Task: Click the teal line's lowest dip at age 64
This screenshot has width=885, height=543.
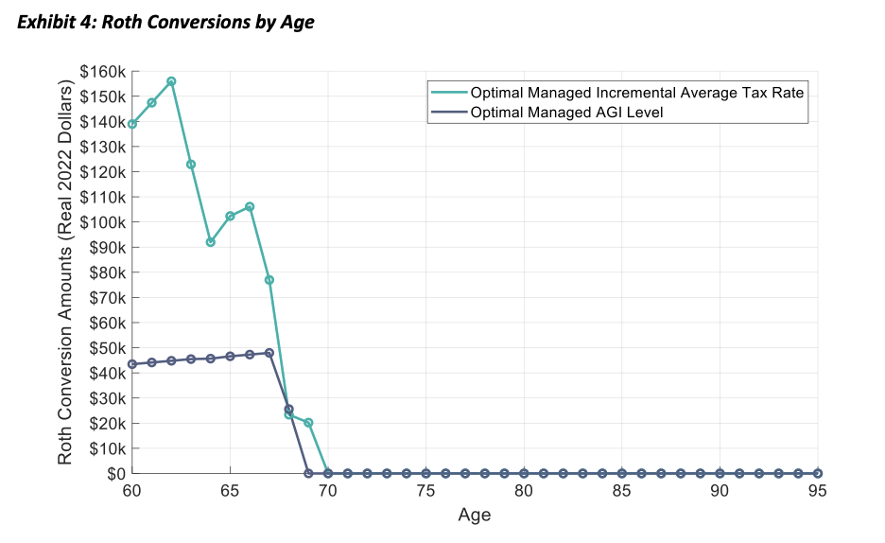Action: [210, 242]
